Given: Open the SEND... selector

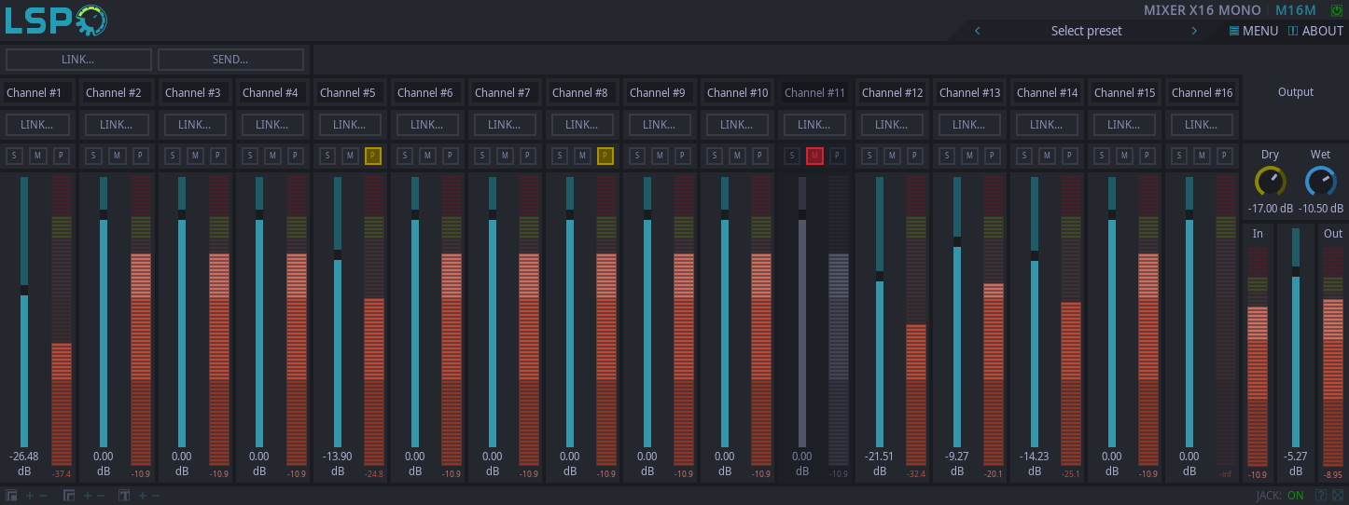Looking at the screenshot, I should pyautogui.click(x=230, y=60).
